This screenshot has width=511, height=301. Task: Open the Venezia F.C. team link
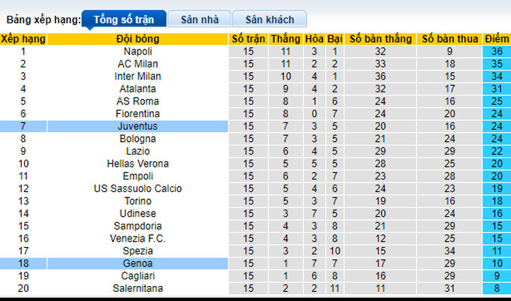click(138, 239)
